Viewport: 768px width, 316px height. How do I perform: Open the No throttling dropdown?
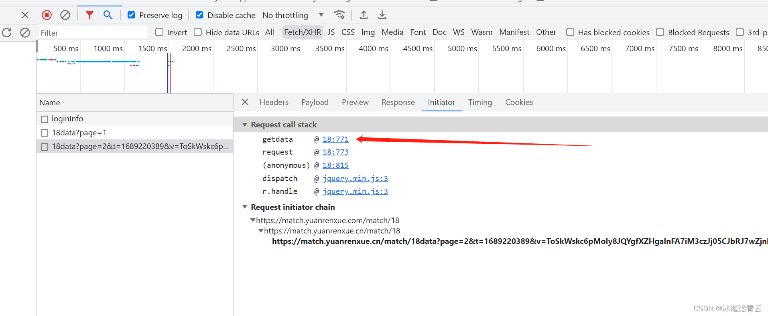[x=293, y=15]
